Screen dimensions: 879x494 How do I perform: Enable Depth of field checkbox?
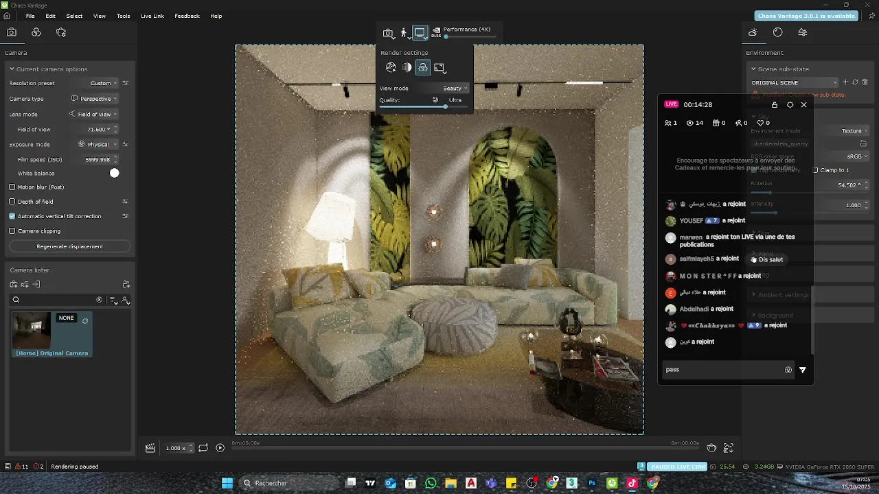point(12,202)
